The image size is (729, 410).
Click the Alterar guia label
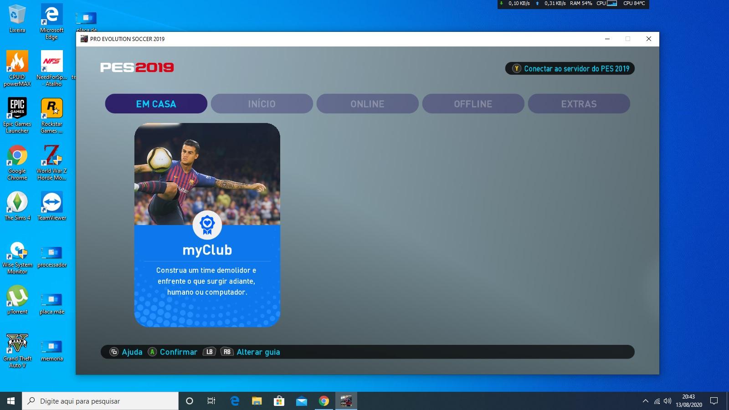(258, 352)
